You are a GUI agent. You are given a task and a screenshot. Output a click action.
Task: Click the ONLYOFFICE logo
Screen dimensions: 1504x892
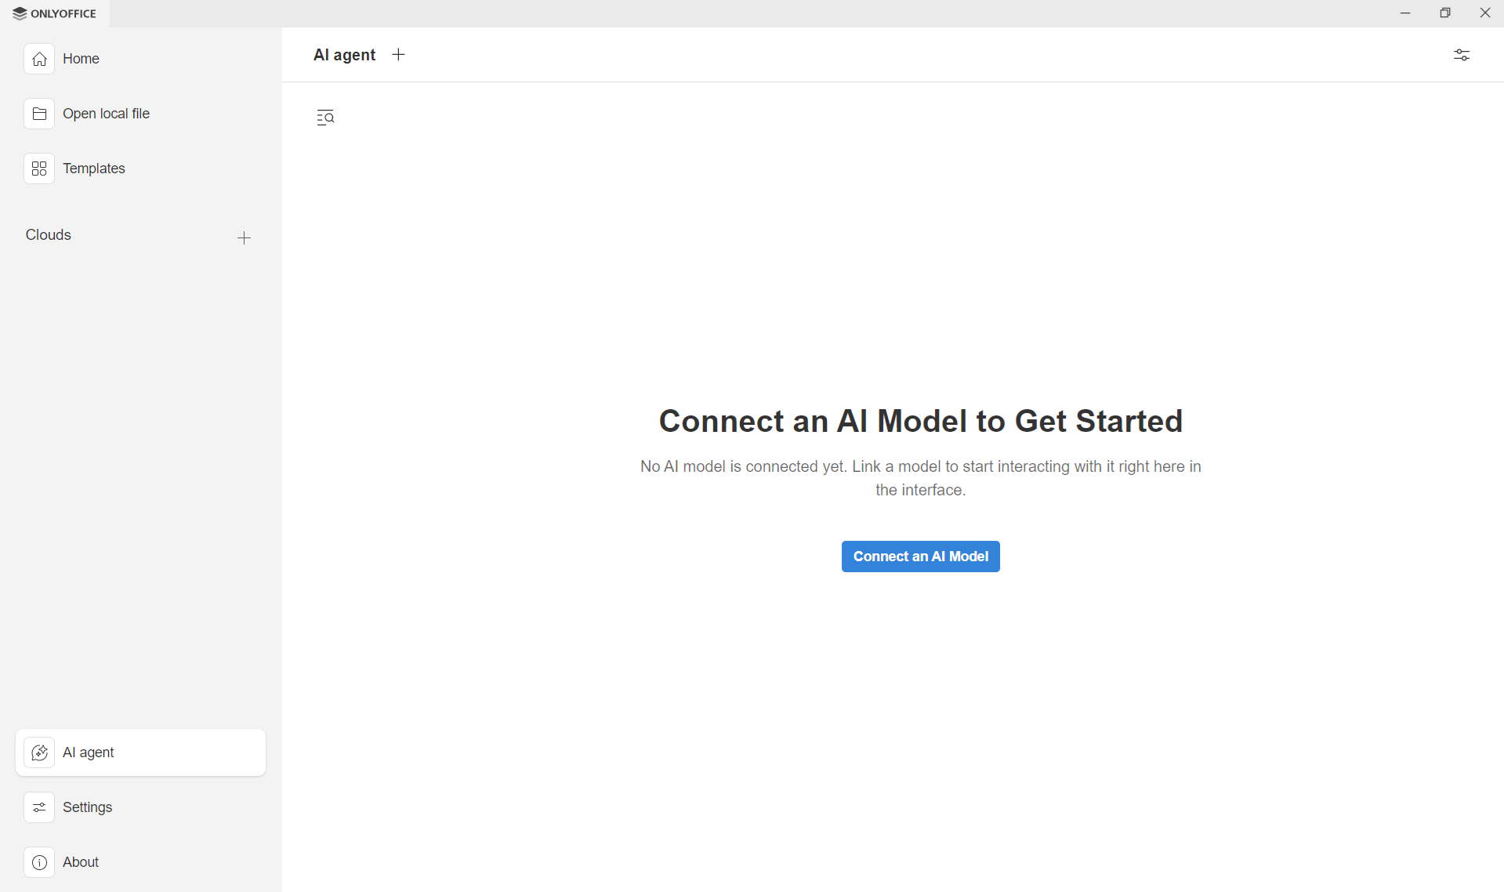point(53,13)
